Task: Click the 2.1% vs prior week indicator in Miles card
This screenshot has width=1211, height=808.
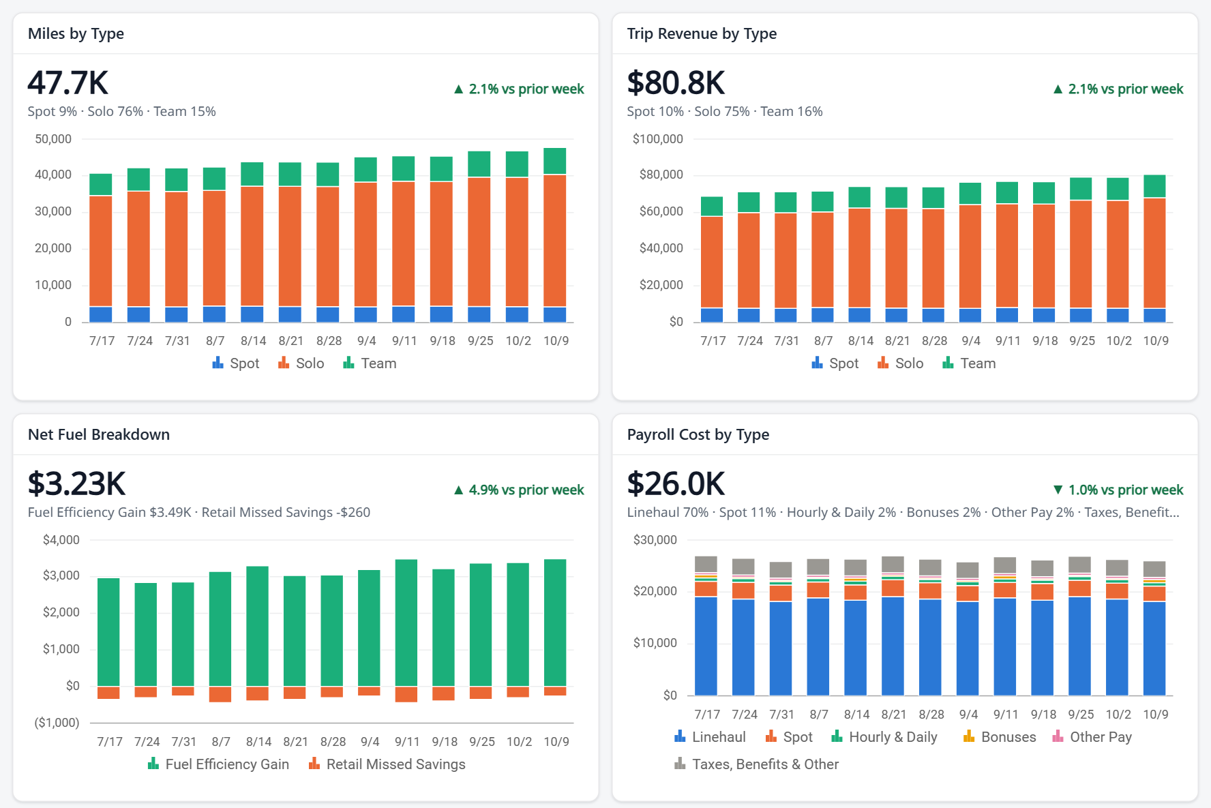Action: click(519, 89)
